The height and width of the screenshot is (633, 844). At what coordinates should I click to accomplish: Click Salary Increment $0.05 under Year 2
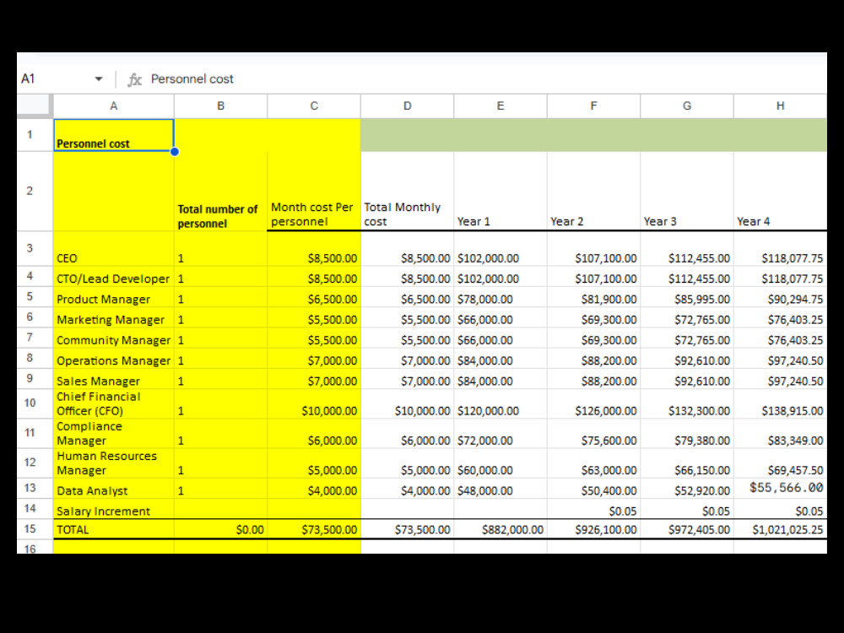593,509
